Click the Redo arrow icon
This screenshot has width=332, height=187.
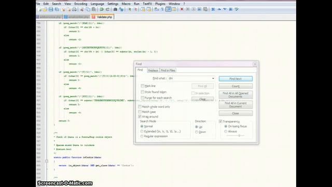tap(107, 9)
